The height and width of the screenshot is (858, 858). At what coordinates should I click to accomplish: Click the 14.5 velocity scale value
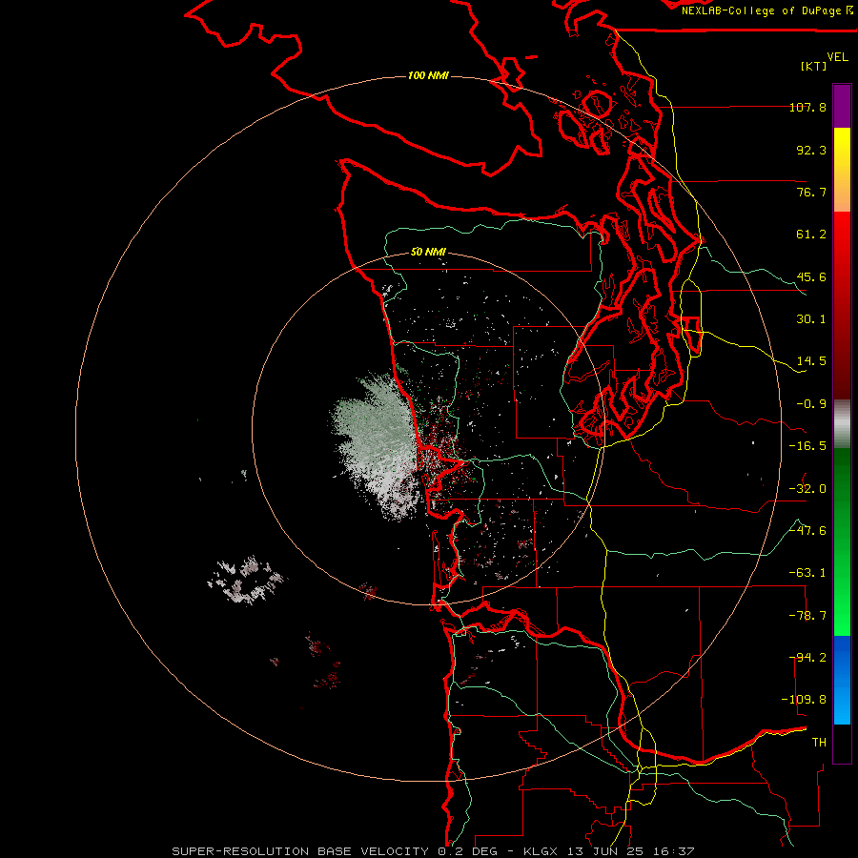tap(811, 361)
